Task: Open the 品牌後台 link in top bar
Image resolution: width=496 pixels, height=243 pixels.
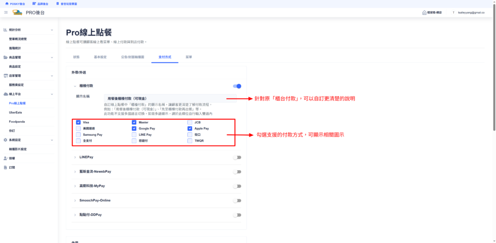Action: click(41, 4)
